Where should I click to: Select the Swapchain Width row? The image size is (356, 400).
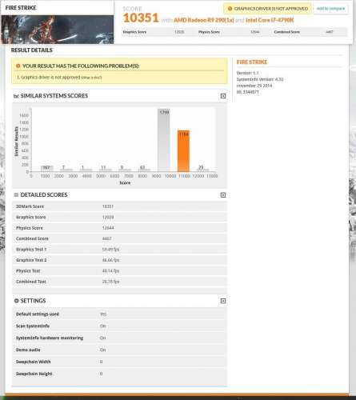[x=119, y=362]
